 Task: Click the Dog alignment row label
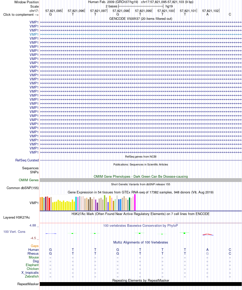[x=36, y=261]
